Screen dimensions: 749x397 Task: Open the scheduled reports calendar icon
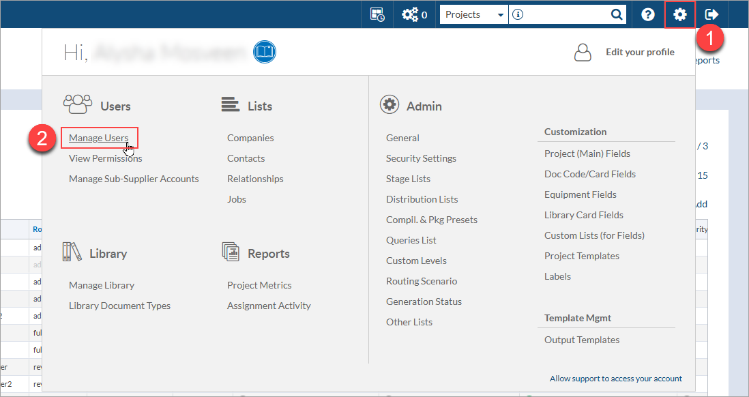tap(377, 14)
